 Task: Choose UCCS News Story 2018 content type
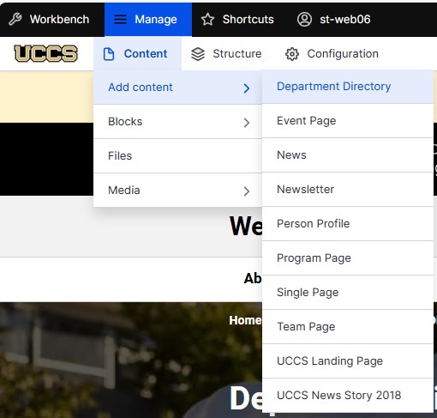348,396
